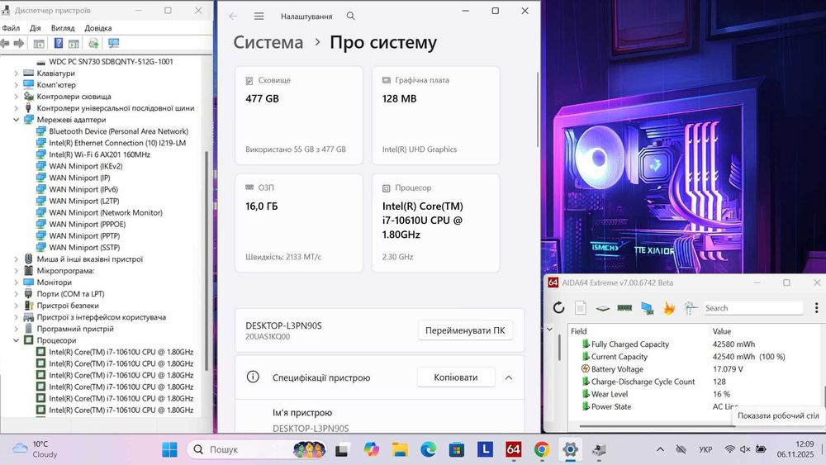
Task: Launch Microsoft Edge from the taskbar
Action: click(x=428, y=449)
